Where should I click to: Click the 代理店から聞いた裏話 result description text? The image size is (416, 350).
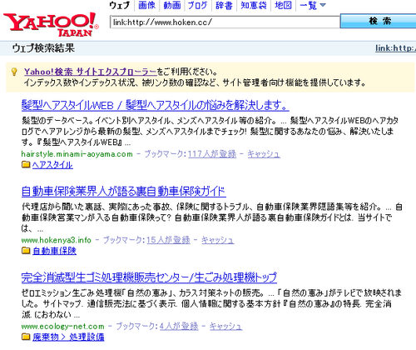tap(212, 217)
